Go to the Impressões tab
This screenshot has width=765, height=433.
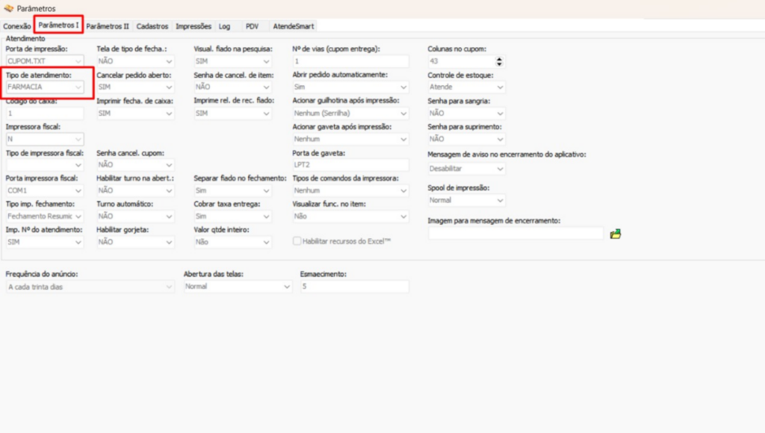pos(193,26)
